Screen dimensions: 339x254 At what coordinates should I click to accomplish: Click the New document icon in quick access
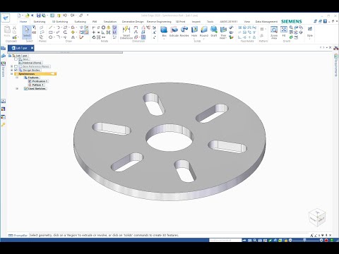click(x=19, y=16)
